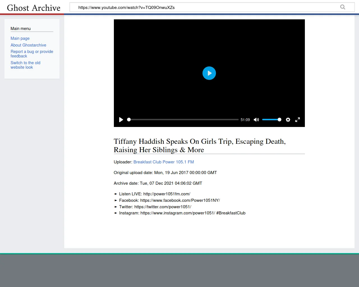The height and width of the screenshot is (287, 359).
Task: Open the video settings gear menu
Action: click(288, 120)
